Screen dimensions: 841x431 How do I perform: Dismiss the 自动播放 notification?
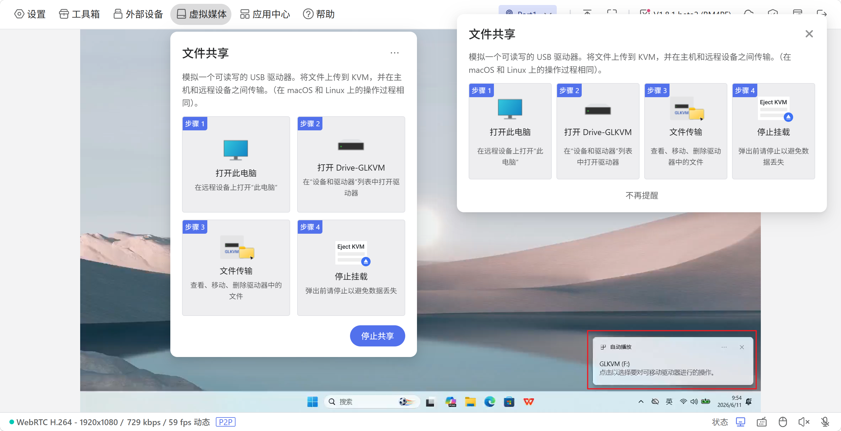coord(742,347)
